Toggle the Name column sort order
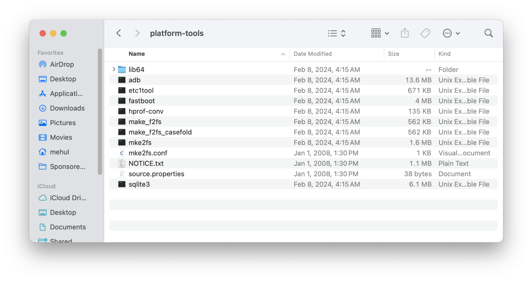Screen dimensions: 532x281 pyautogui.click(x=137, y=54)
